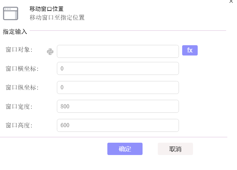Click the 移动窗口位置 dialog title
The height and width of the screenshot is (170, 237).
(46, 9)
